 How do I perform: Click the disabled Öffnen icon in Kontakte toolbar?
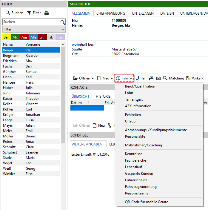(76, 125)
